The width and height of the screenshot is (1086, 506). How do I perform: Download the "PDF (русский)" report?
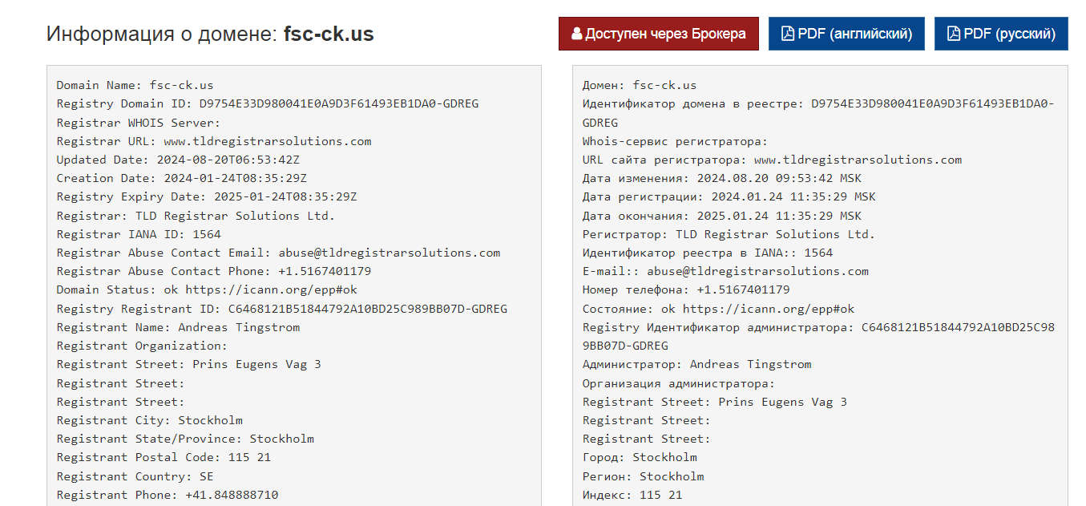(x=1000, y=34)
